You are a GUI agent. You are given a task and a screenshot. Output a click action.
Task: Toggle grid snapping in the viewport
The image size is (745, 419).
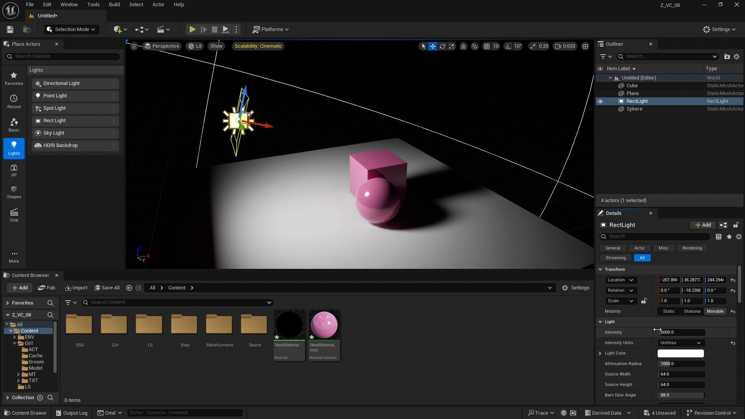(x=487, y=46)
